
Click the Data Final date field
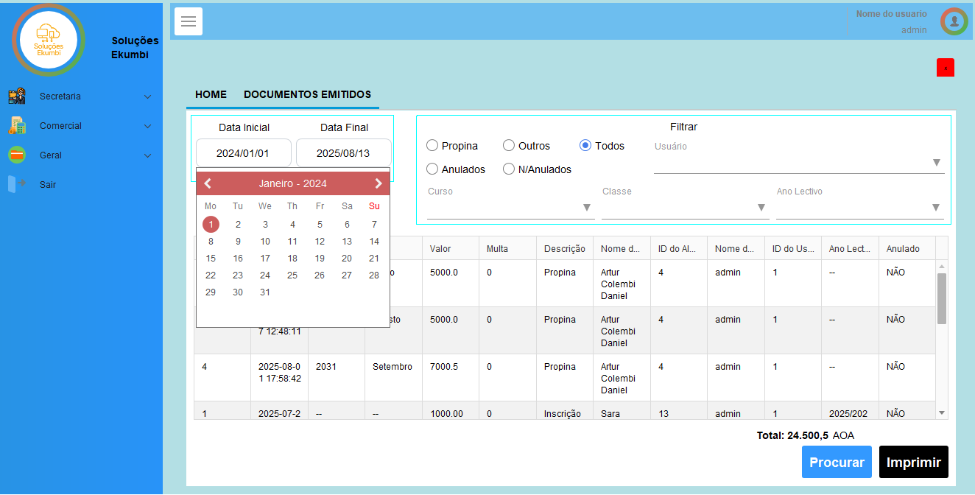click(343, 153)
